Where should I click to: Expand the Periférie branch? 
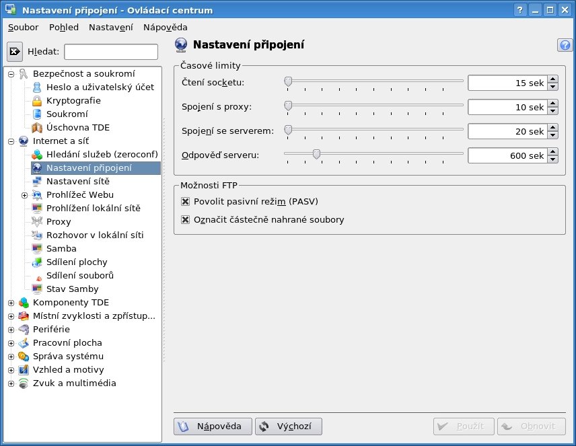11,330
